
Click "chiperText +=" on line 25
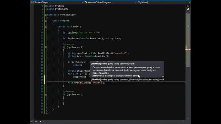81,77
